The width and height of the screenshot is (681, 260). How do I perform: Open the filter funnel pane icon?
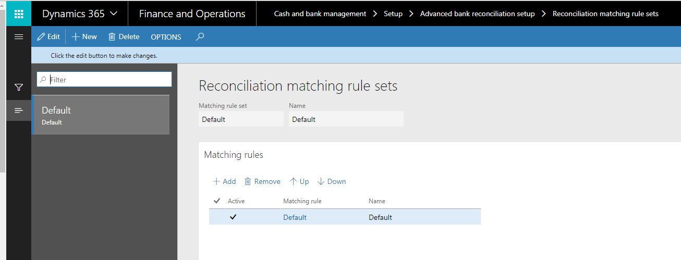pyautogui.click(x=19, y=88)
